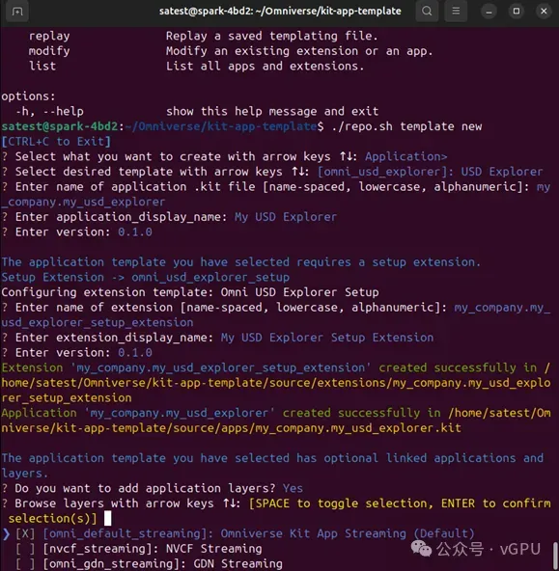Click 'GDN Streaming' layer label
Image resolution: width=559 pixels, height=571 pixels.
pos(238,563)
